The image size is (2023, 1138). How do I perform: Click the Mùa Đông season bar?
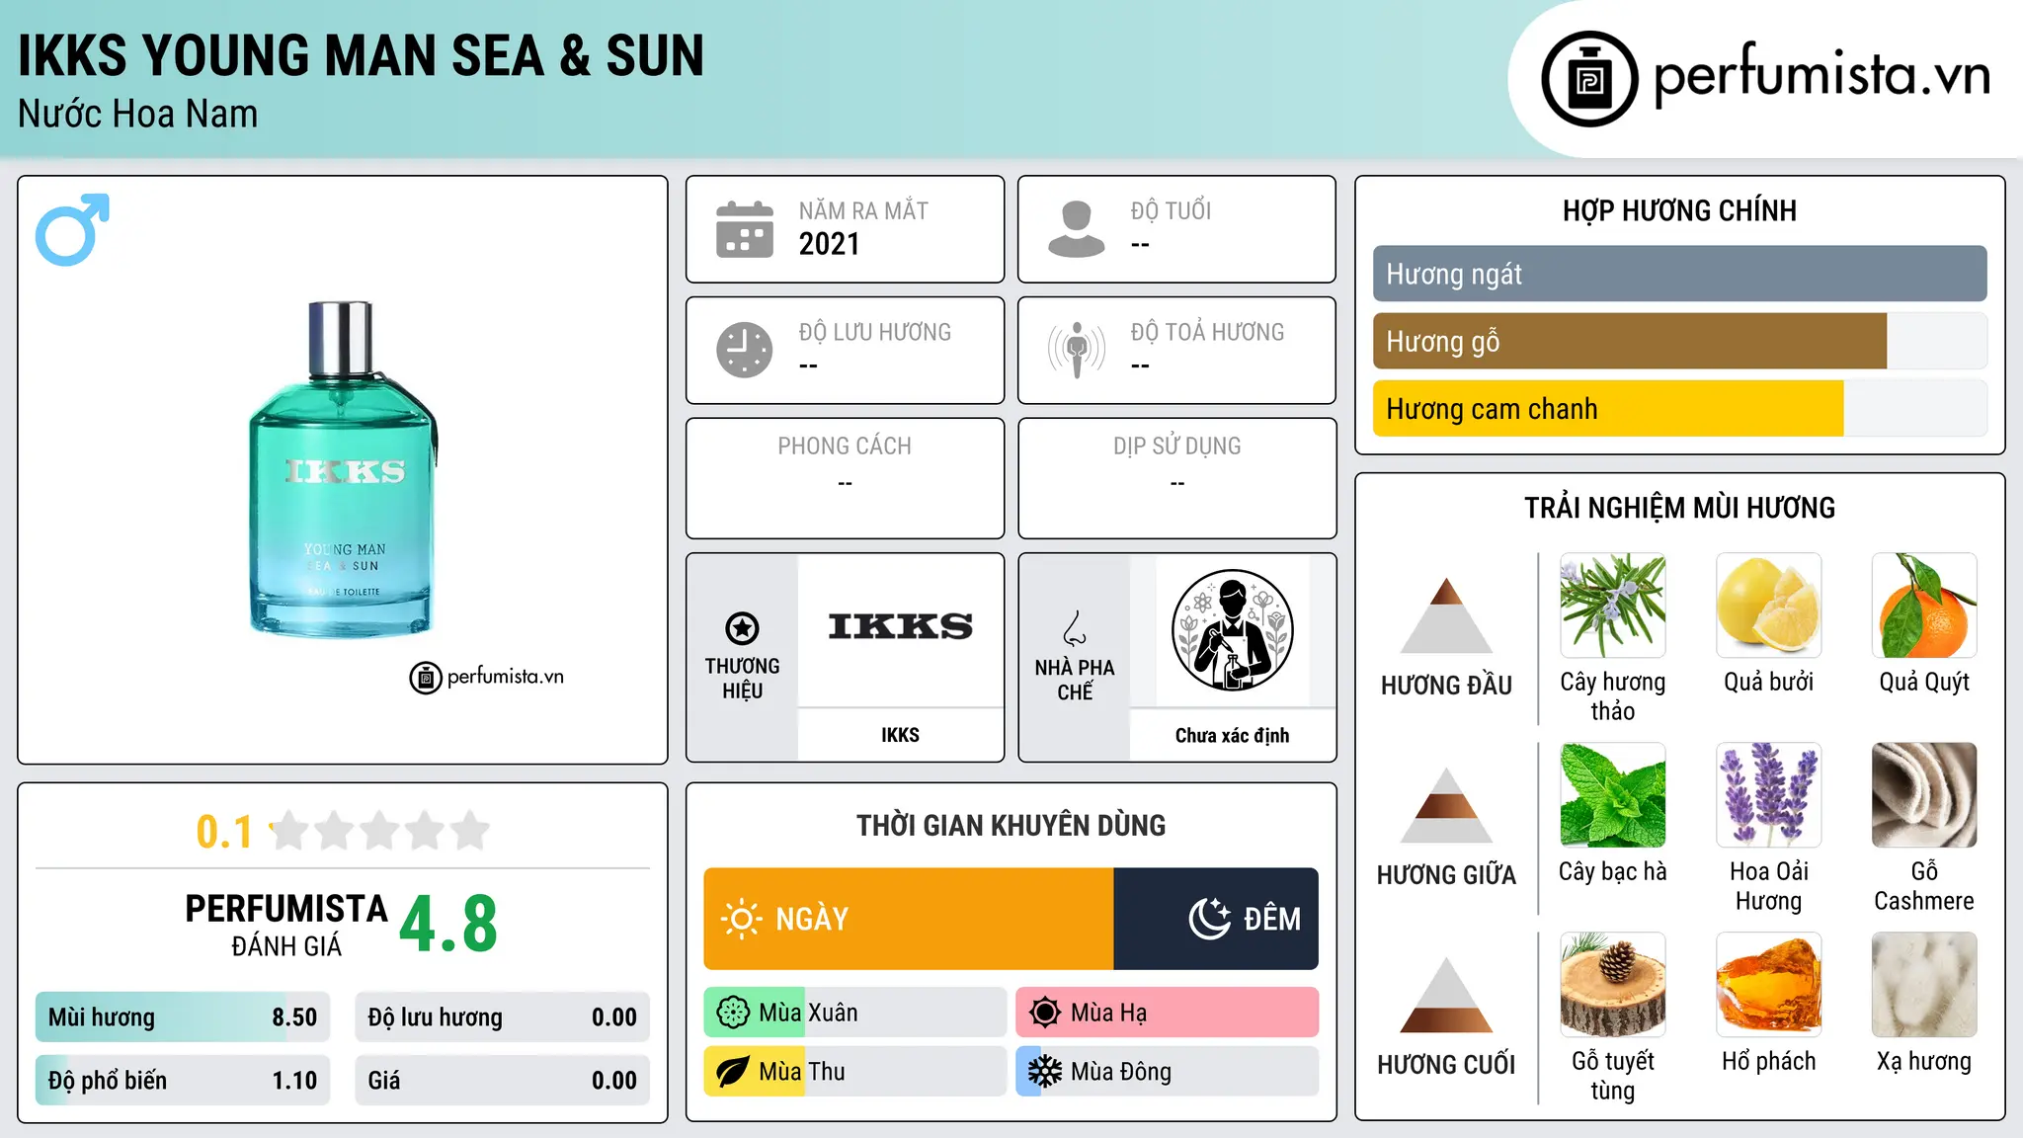tap(1167, 1072)
